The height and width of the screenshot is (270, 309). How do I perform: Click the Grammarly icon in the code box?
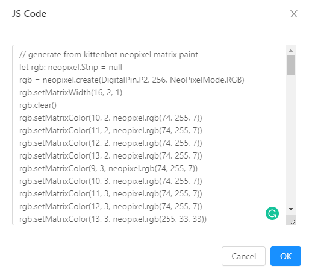[x=272, y=213]
